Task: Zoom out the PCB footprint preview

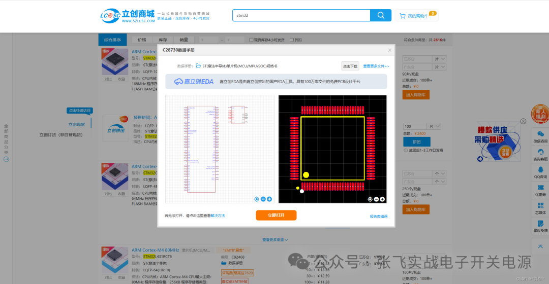Action: 376,199
